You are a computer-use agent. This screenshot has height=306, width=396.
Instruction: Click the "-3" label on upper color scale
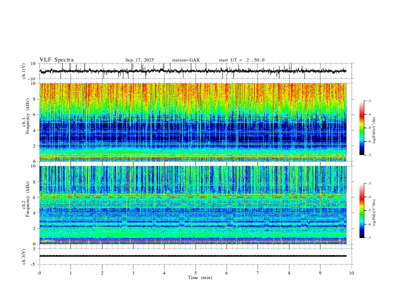pos(369,100)
